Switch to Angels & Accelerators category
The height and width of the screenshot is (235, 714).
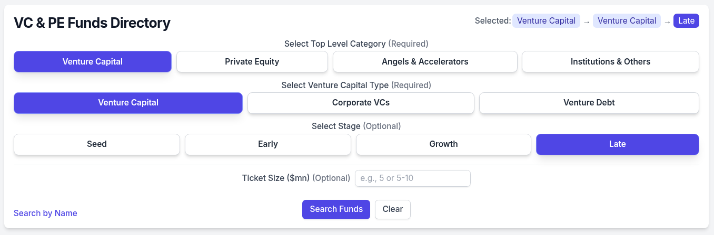[x=425, y=61]
